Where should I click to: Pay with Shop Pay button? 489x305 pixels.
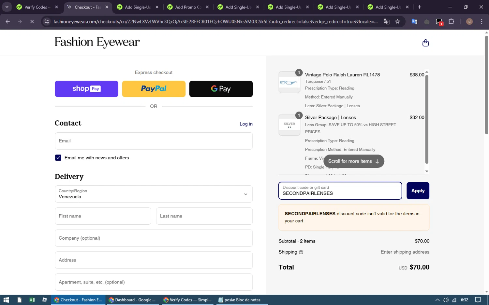click(86, 89)
